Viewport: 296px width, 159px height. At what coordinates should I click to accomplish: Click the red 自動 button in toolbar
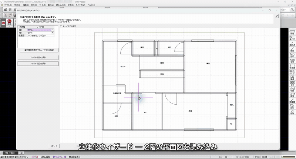[9, 22]
